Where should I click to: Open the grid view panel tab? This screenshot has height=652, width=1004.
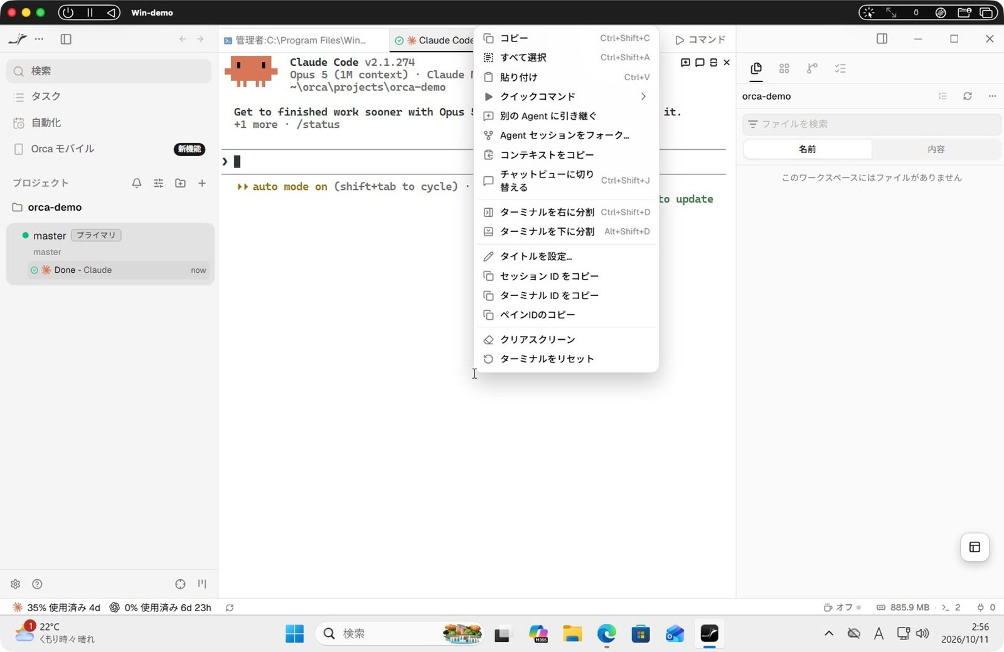click(784, 68)
